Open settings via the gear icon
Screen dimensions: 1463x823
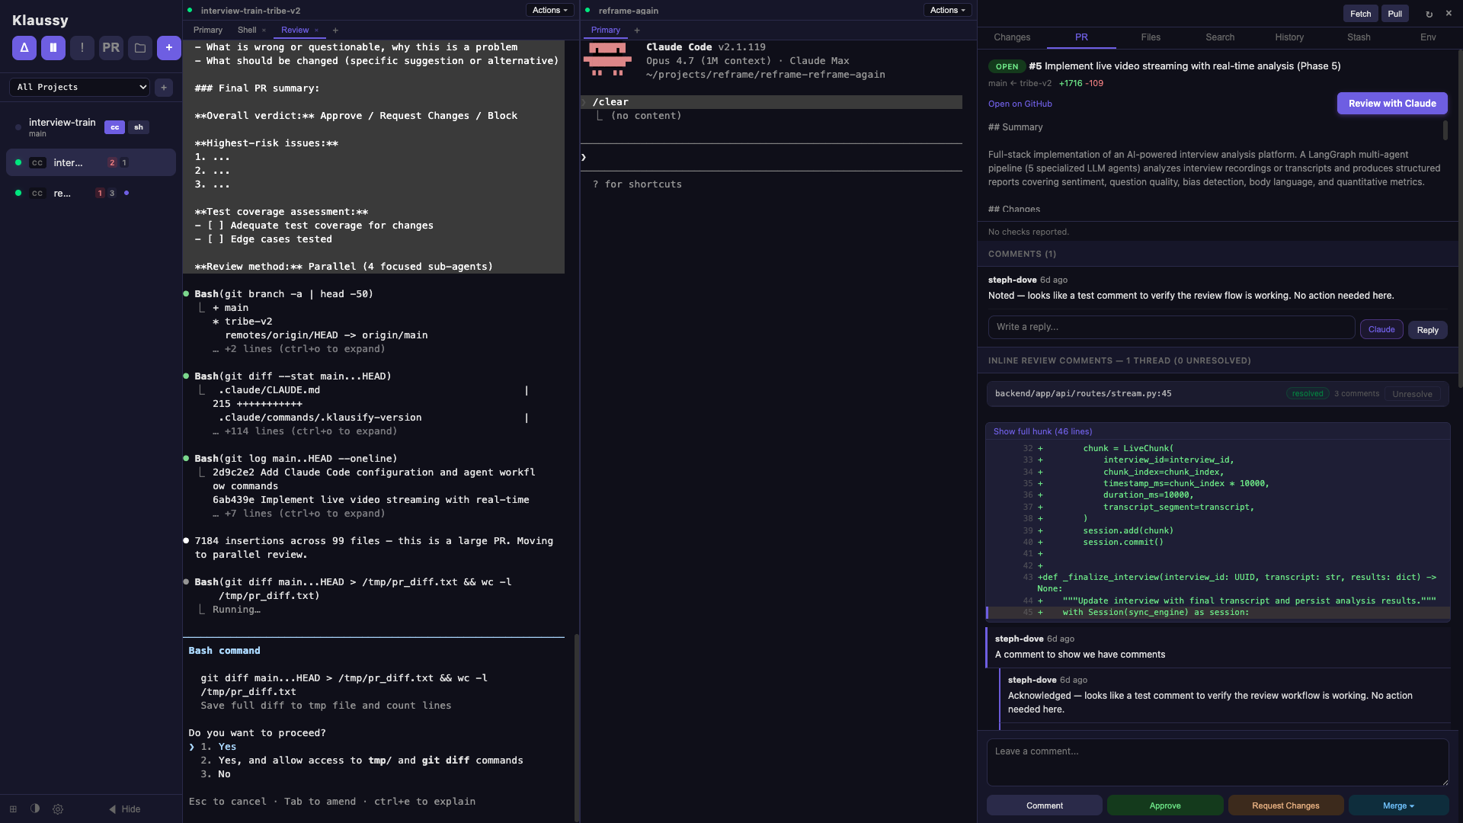tap(58, 809)
